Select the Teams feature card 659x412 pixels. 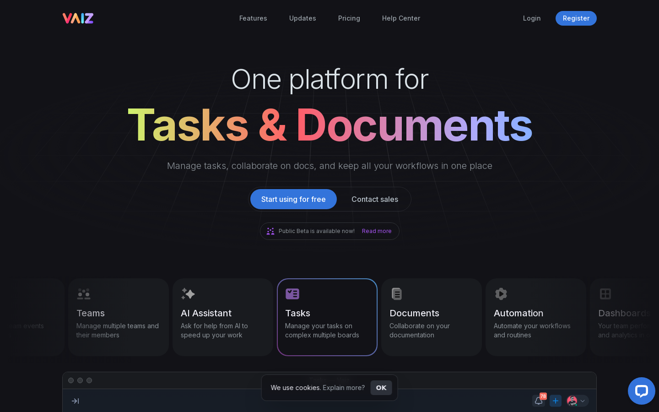(x=119, y=317)
